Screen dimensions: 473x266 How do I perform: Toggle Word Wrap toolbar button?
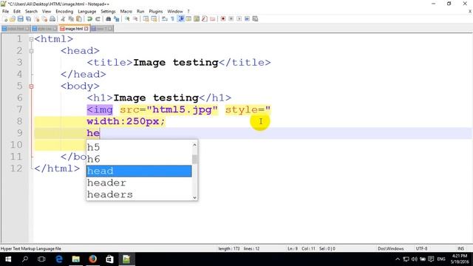[x=164, y=18]
